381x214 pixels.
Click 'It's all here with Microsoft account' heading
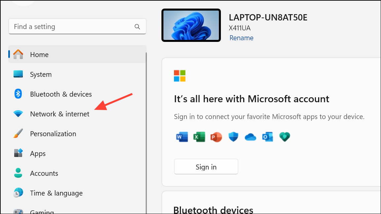click(252, 99)
